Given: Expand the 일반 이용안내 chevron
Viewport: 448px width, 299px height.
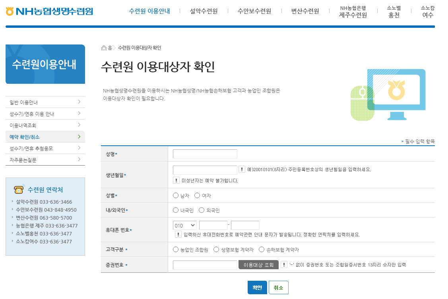Looking at the screenshot, I should pos(79,102).
